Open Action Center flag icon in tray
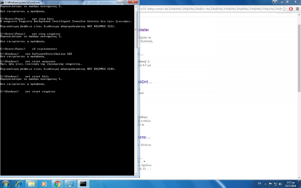This screenshot has height=188, width=301. pos(270,184)
